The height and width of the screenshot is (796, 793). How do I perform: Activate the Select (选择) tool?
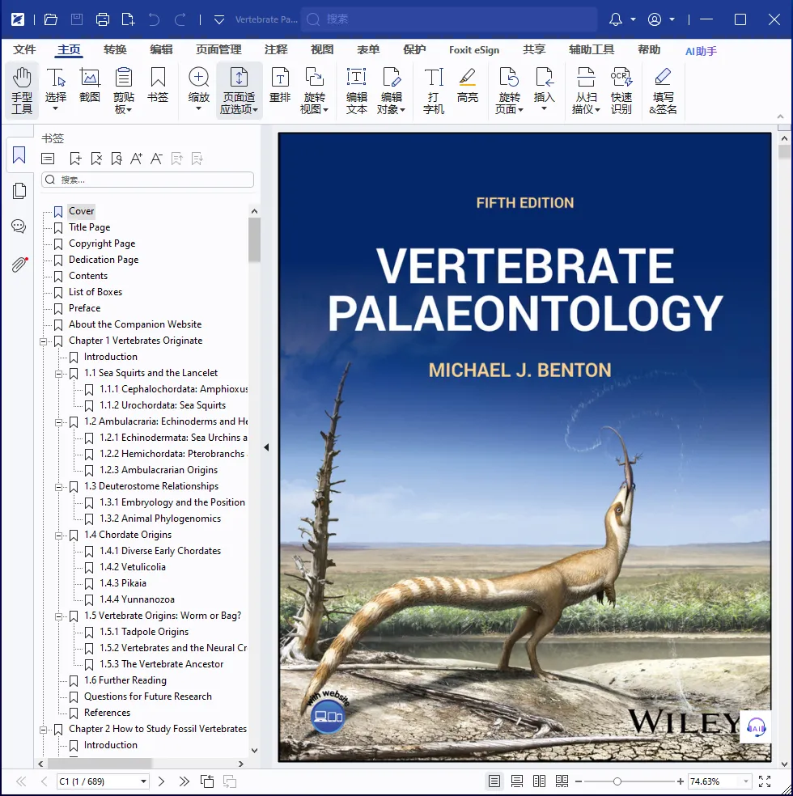[56, 91]
